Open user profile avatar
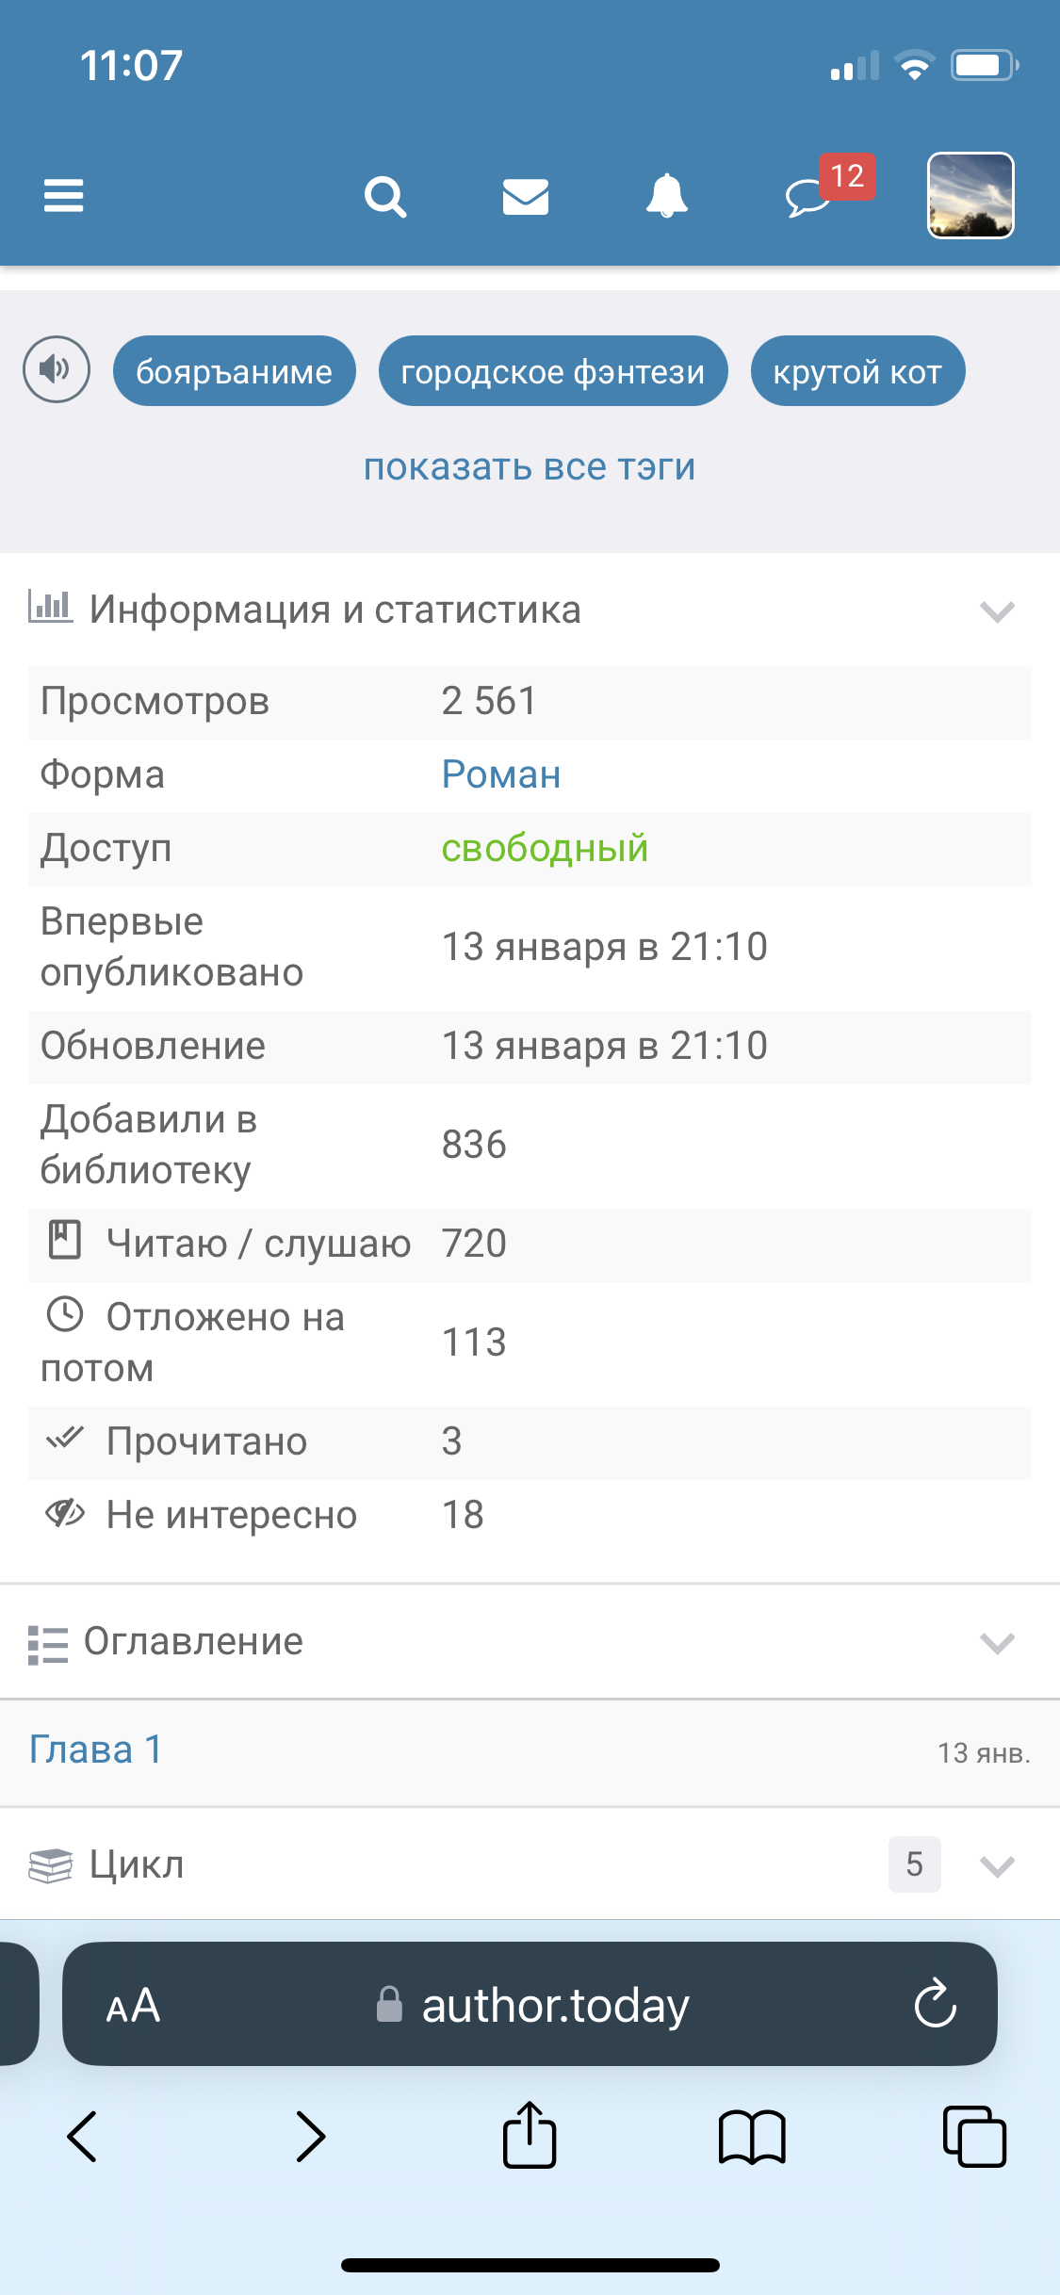This screenshot has height=2295, width=1060. pos(970,195)
